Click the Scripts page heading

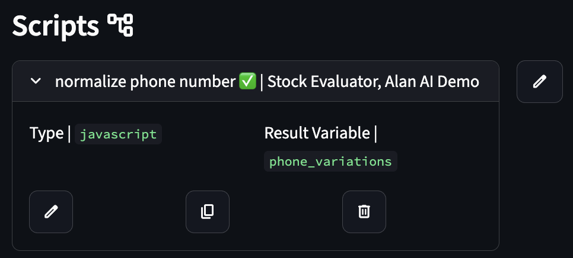56,26
